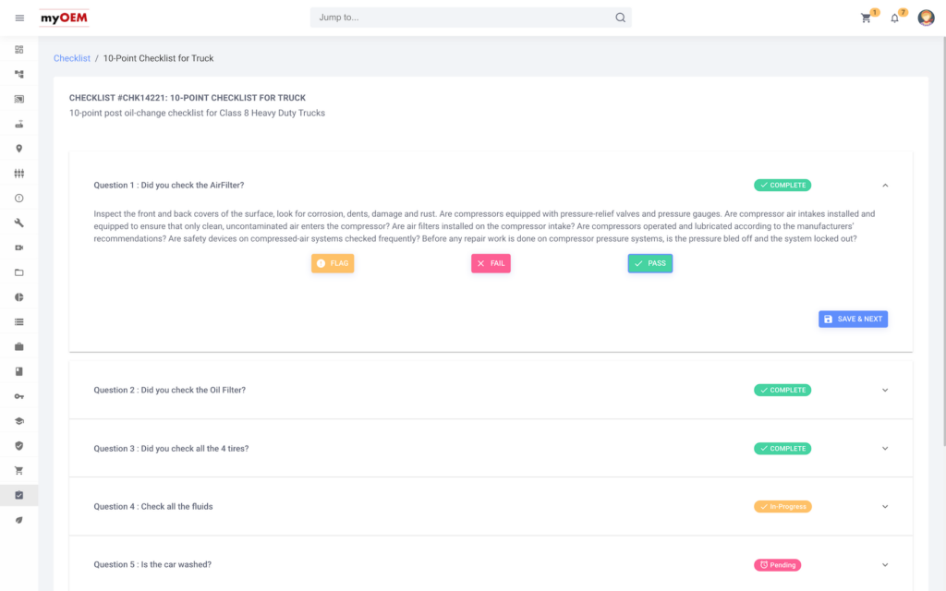Expand Question 5 Is the car washed
Screen dimensions: 946x591
pos(885,564)
